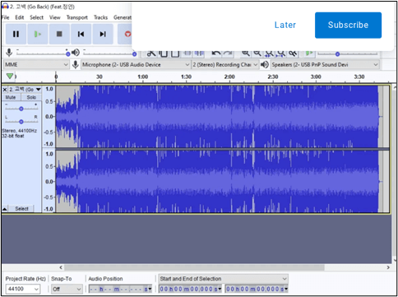
Task: Pause playback with the Pause button
Action: coord(16,34)
